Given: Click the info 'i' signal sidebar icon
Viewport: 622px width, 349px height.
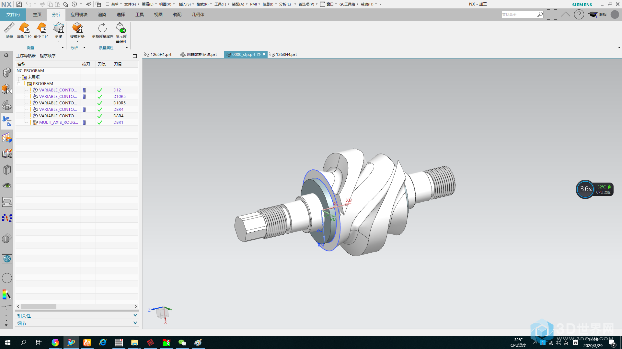Looking at the screenshot, I should [x=6, y=239].
